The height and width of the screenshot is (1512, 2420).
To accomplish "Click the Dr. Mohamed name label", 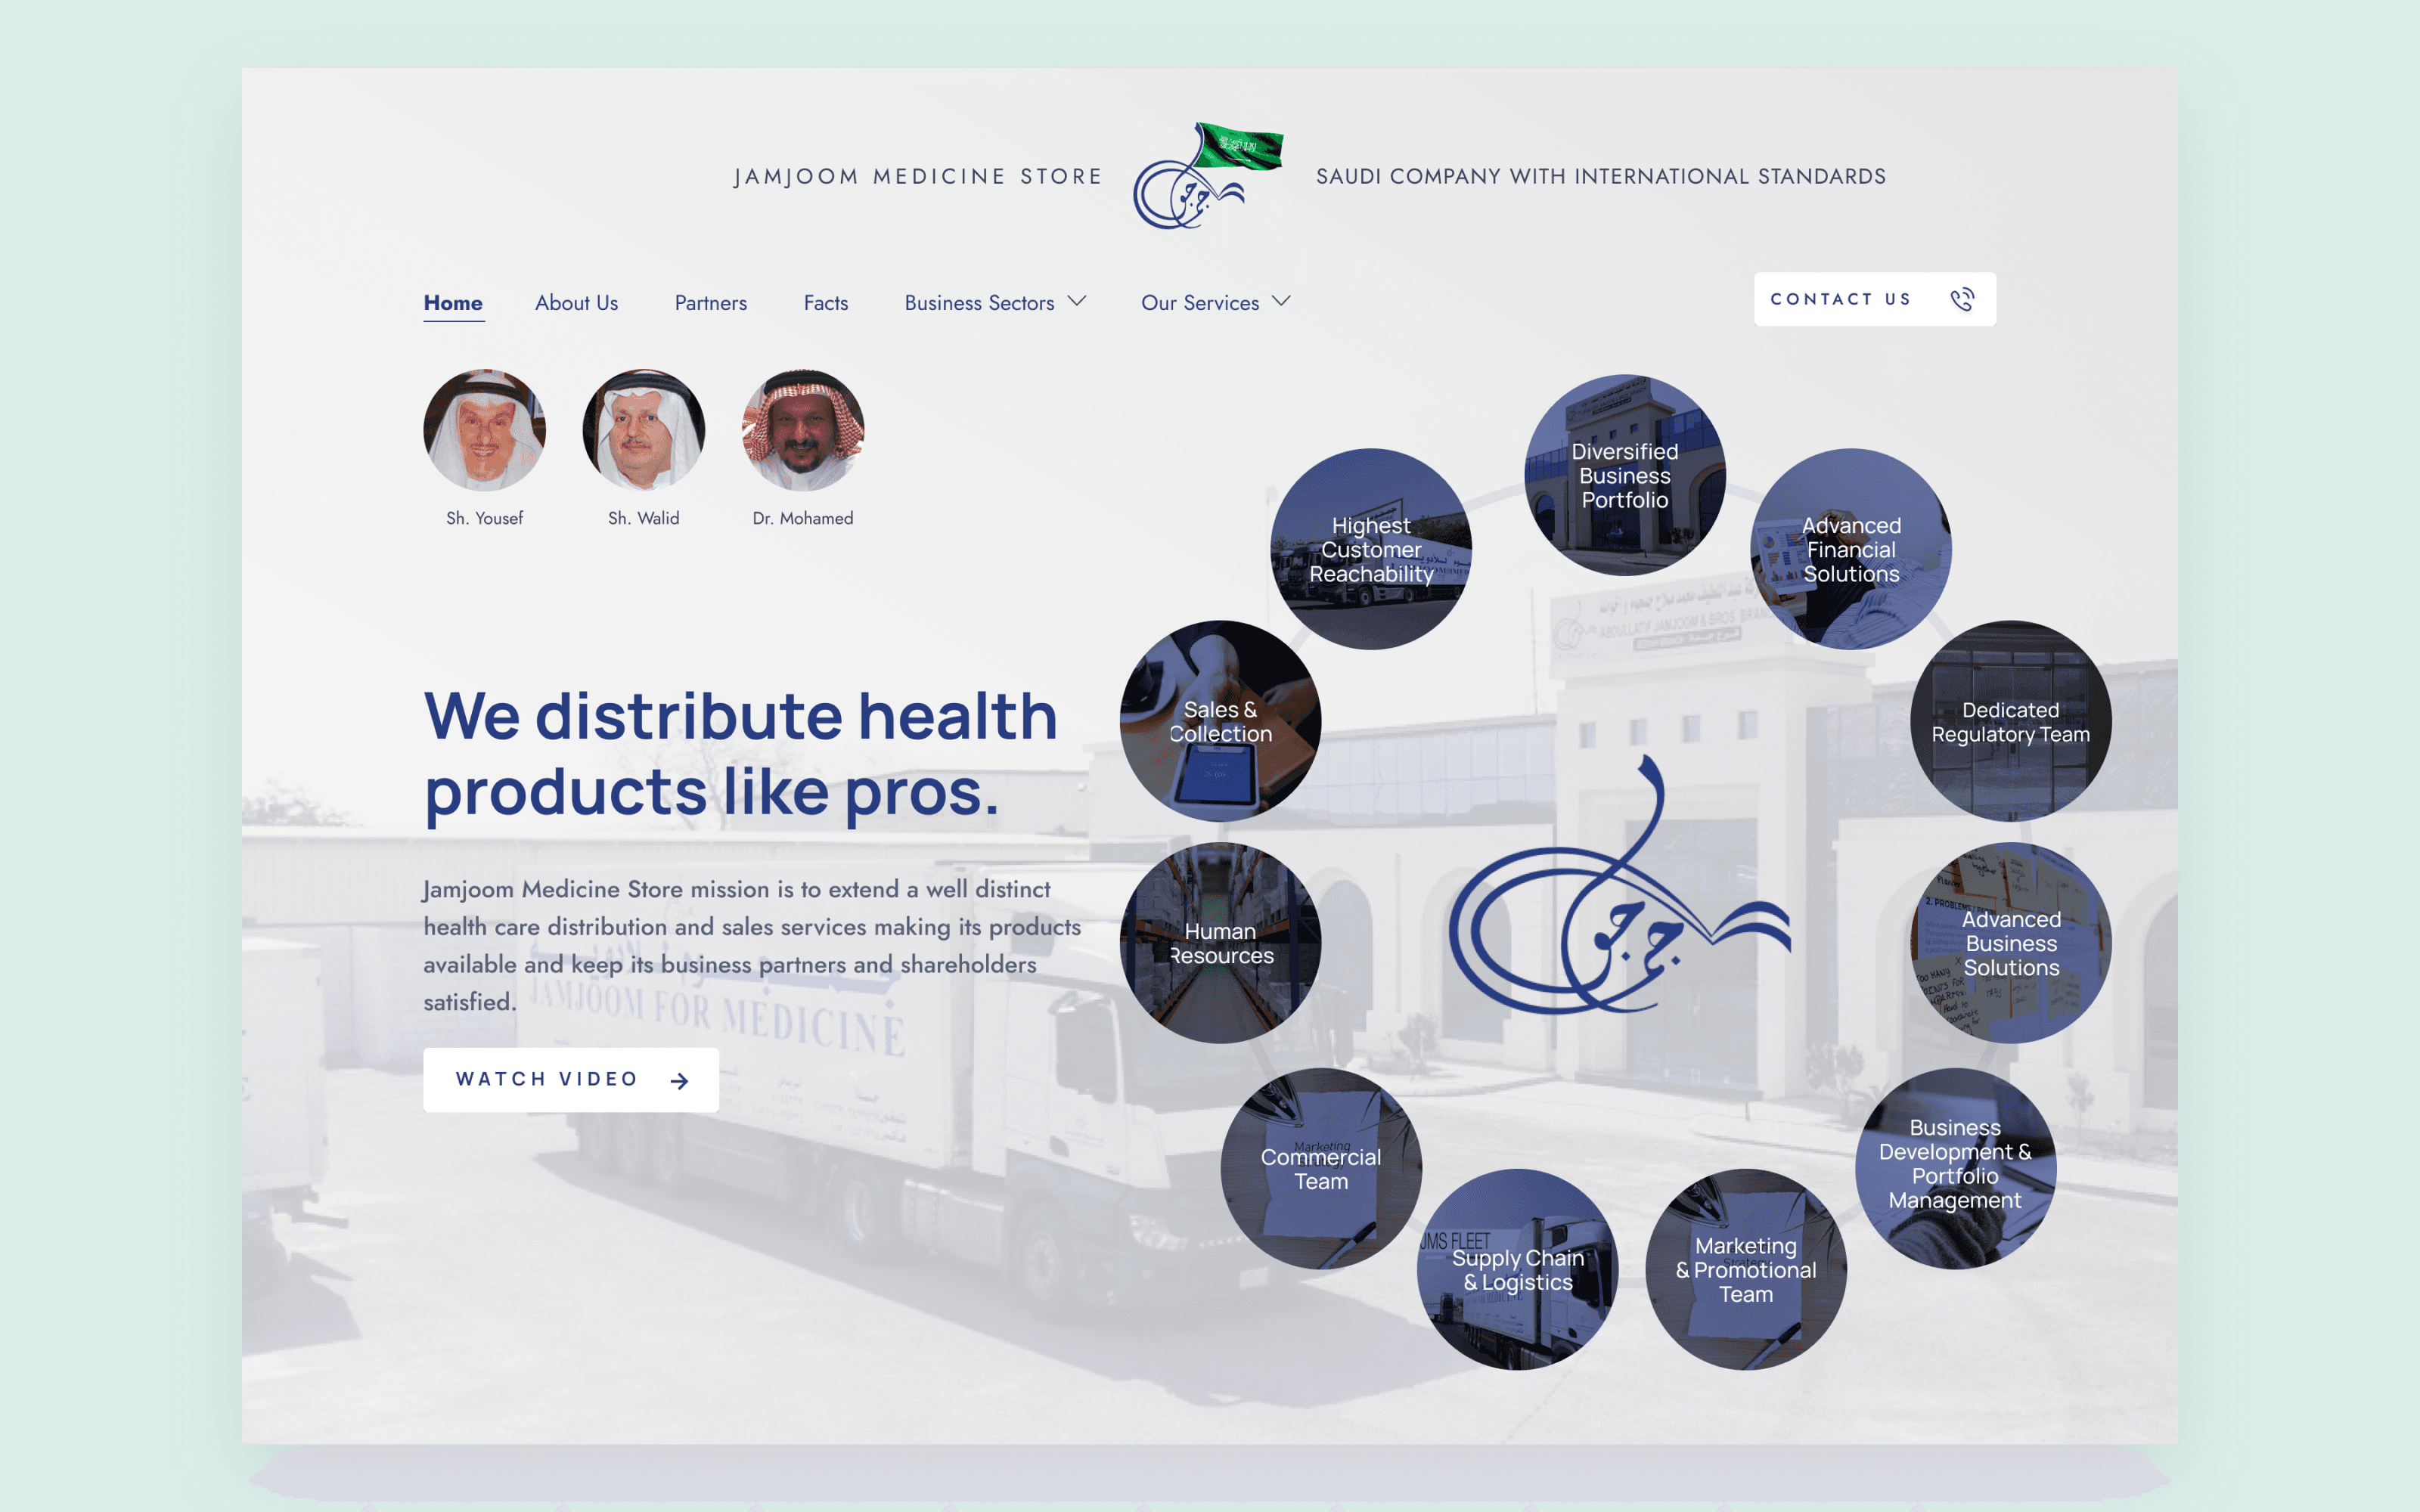I will 803,518.
